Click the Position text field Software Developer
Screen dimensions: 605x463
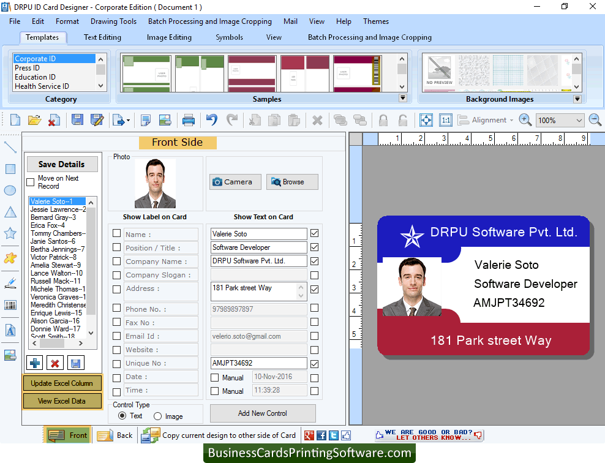pos(259,247)
